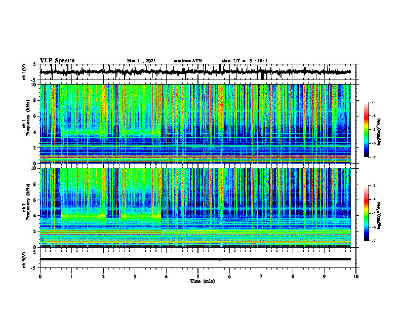Viewport: 401px width, 310px height.
Task: Click the "6" kHz tick on ch.1 frequency axis
Action: click(x=35, y=117)
